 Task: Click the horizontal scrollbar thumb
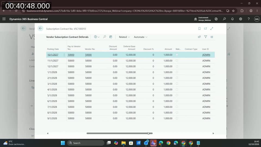pyautogui.click(x=120, y=133)
